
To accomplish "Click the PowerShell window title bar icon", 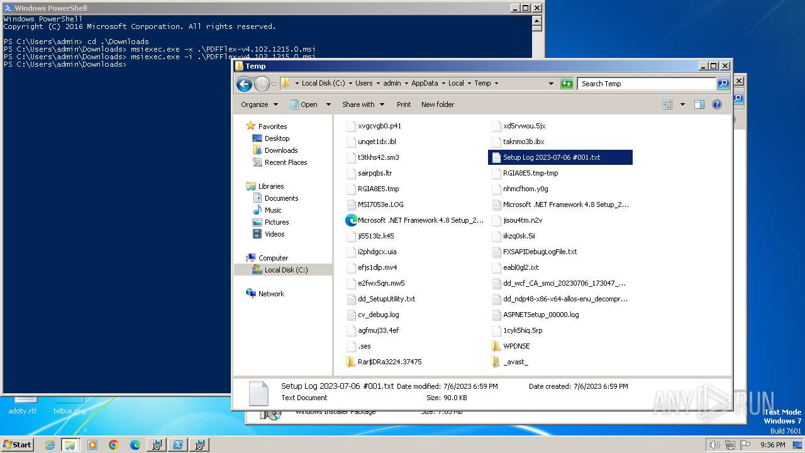I will click(x=8, y=8).
